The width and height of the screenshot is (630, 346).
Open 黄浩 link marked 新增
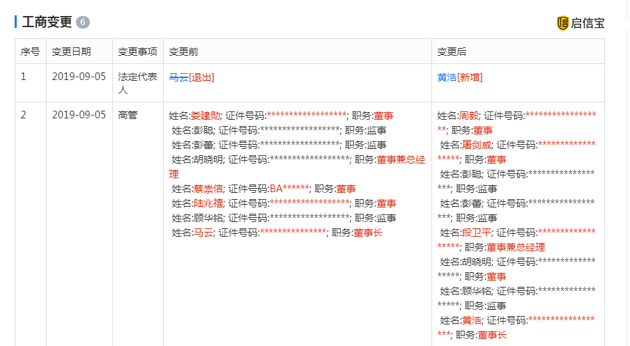[447, 77]
